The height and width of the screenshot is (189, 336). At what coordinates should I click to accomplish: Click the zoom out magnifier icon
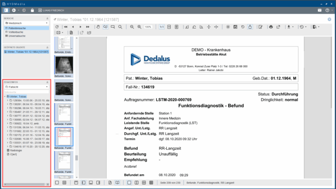(132, 27)
